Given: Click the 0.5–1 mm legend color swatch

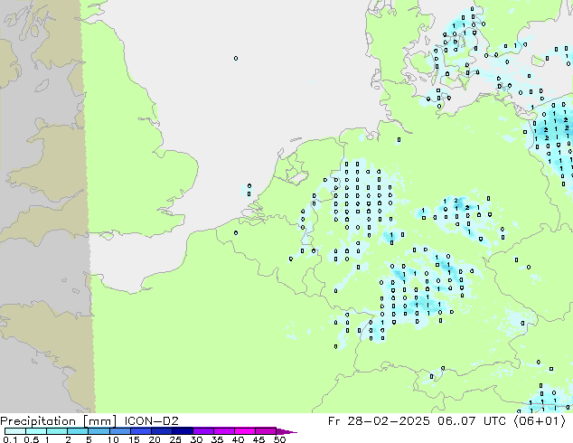Looking at the screenshot, I should point(36,431).
